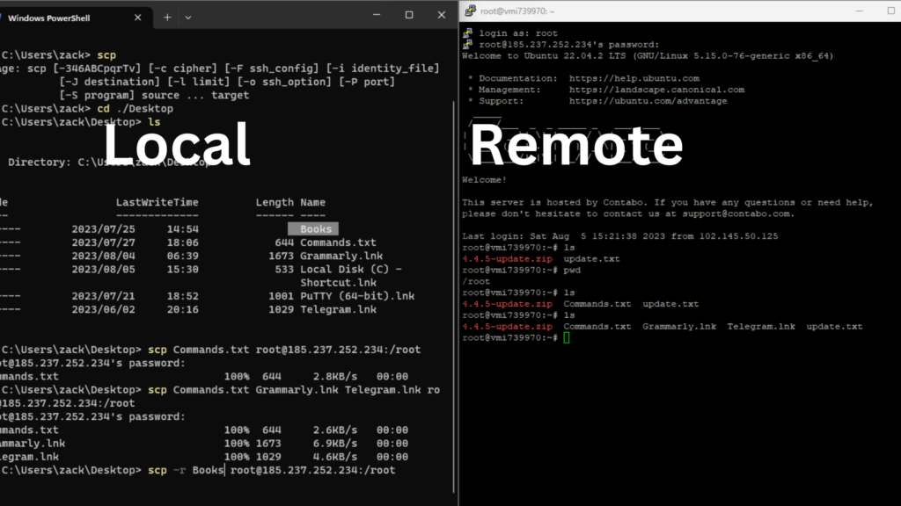
Task: Close the Windows PowerShell tab
Action: (136, 15)
